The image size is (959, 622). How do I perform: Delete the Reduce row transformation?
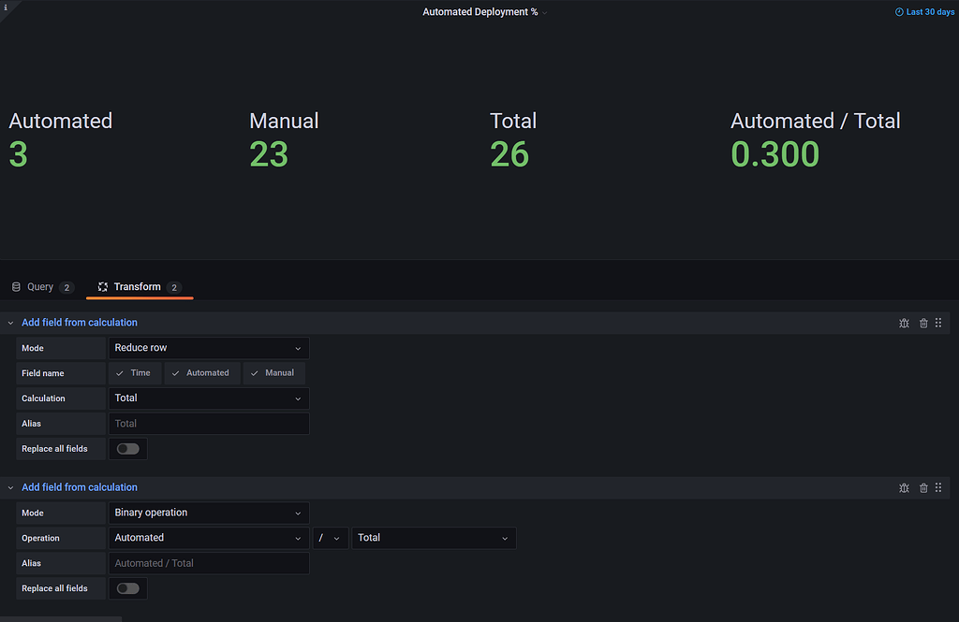(x=922, y=322)
